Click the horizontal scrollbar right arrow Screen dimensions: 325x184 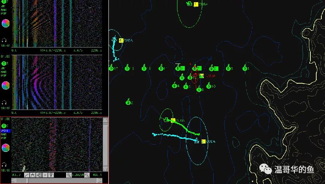click(100, 181)
